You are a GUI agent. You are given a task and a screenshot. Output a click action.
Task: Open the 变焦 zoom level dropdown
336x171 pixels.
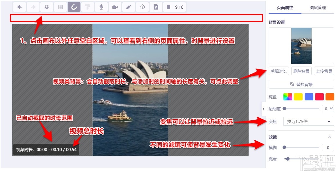click(x=308, y=122)
